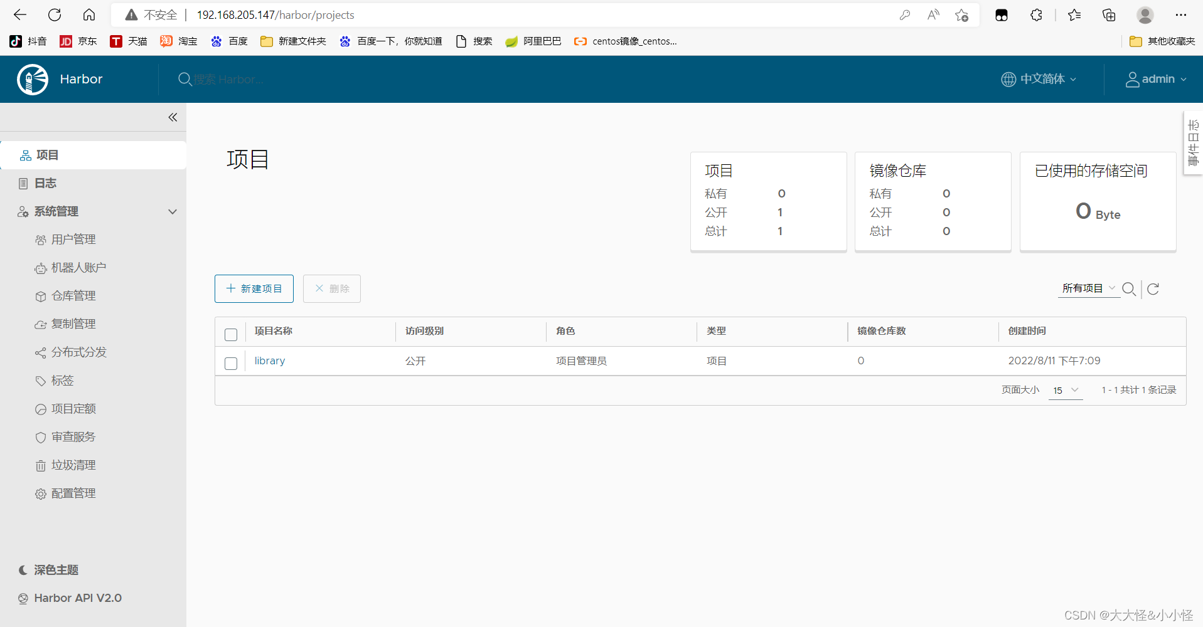Open the library project link
Viewport: 1203px width, 627px height.
point(270,361)
